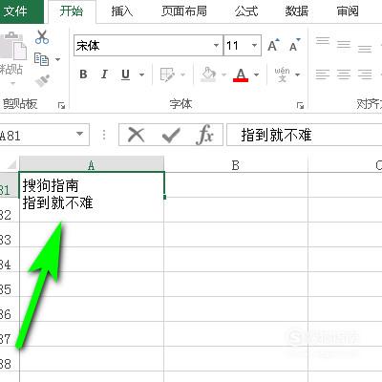Open the 页面布局 ribbon tab
This screenshot has height=382, width=382.
click(x=184, y=11)
